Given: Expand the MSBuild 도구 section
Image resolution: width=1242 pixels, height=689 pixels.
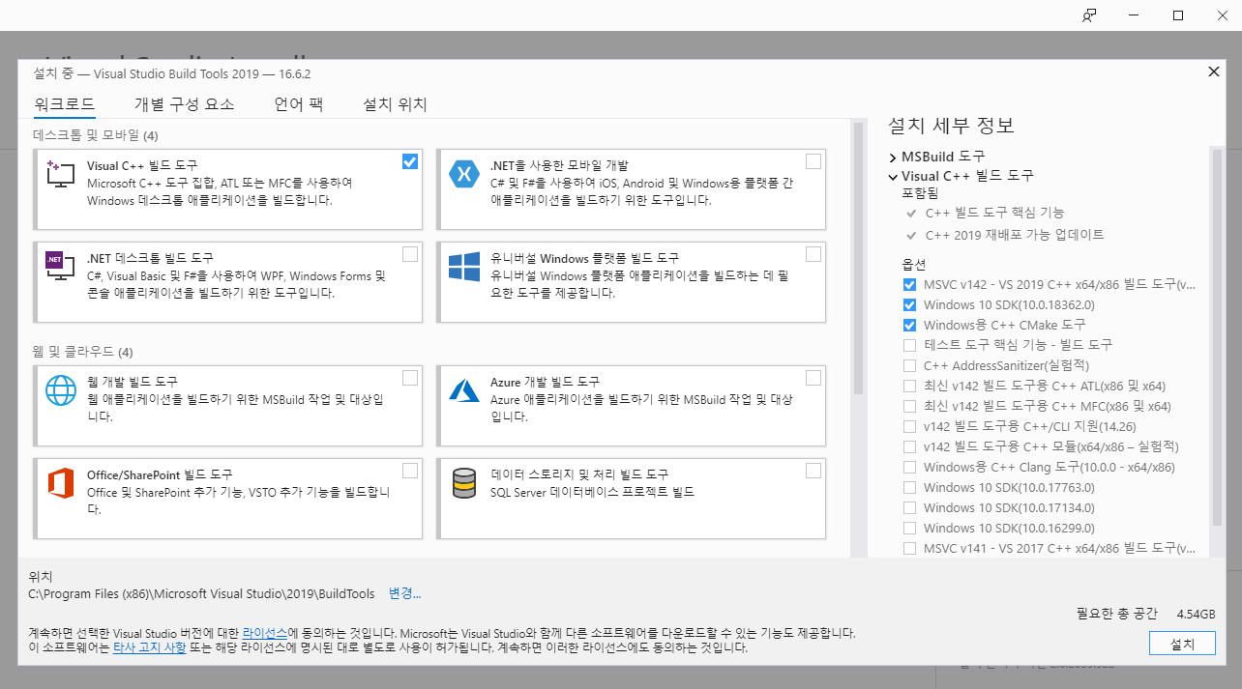Looking at the screenshot, I should pos(893,156).
